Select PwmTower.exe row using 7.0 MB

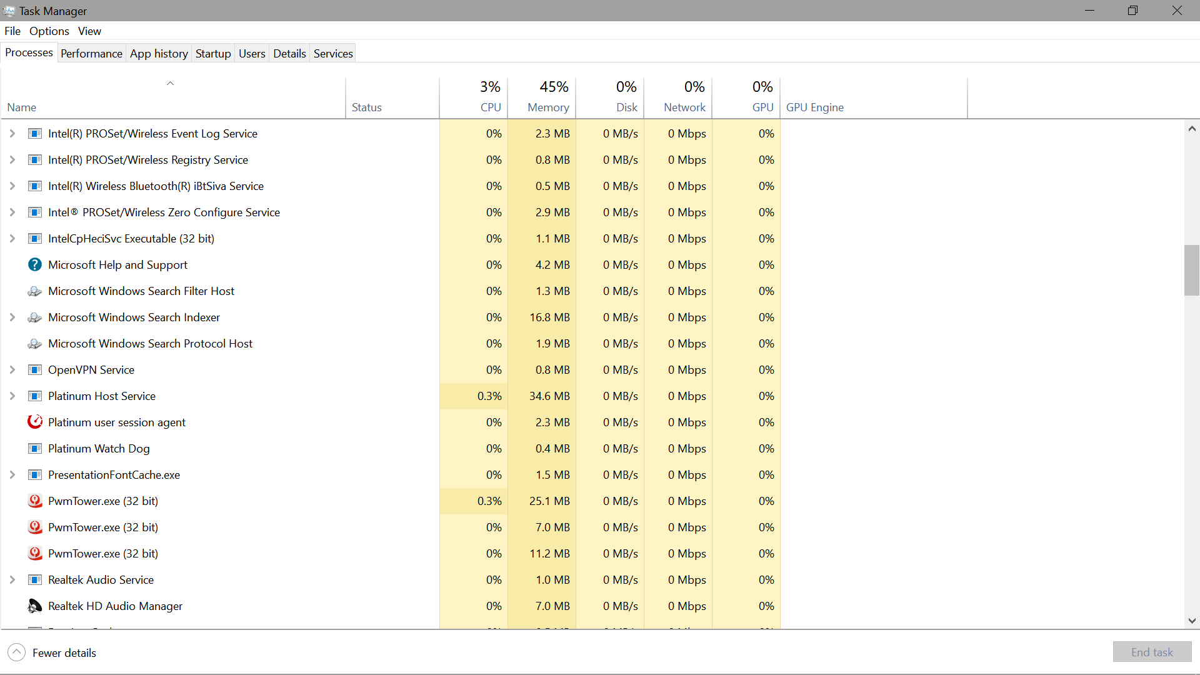102,527
